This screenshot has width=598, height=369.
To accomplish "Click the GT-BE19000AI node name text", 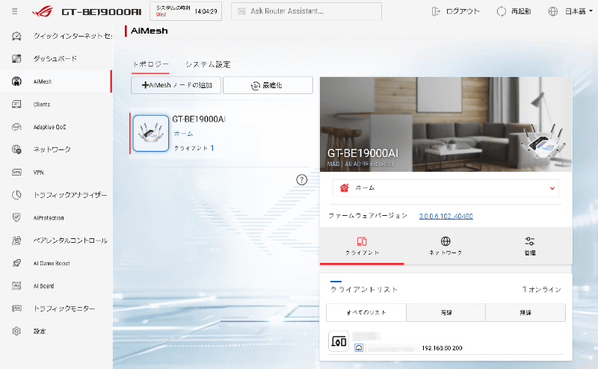I will click(x=199, y=120).
